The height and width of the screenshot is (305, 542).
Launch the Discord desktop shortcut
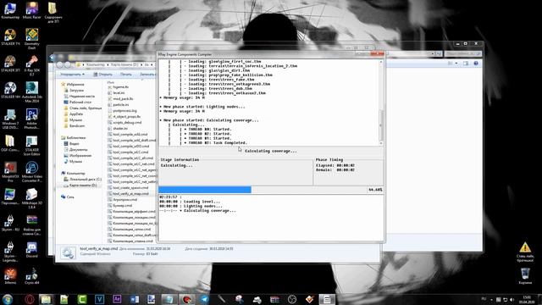(x=32, y=250)
